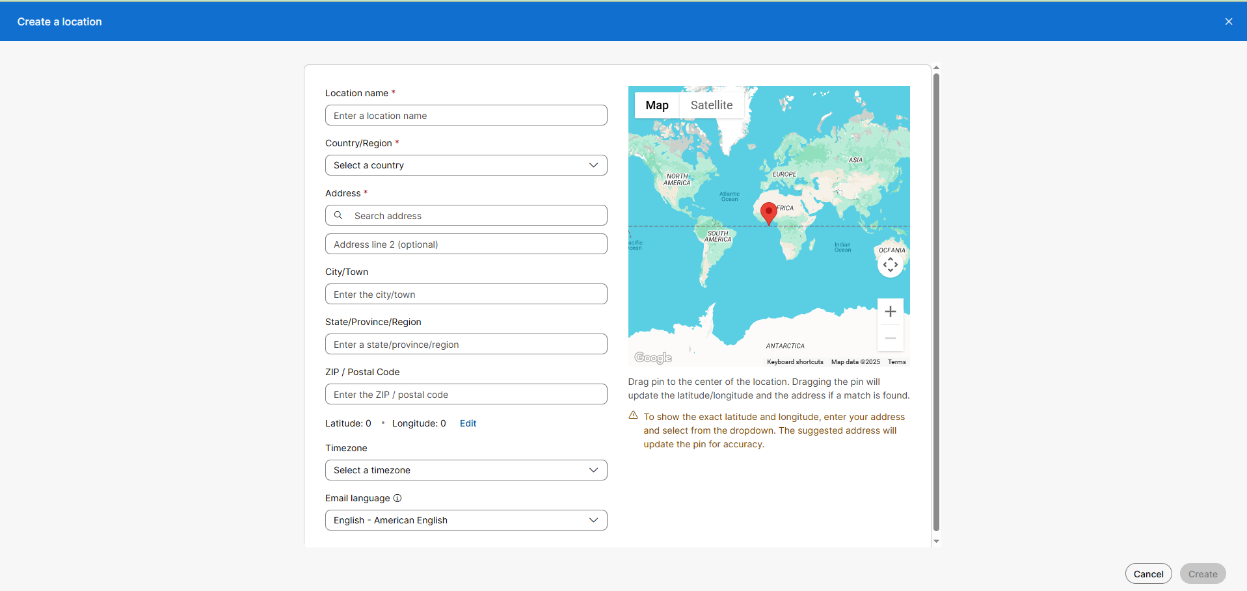Open map camera controls

pos(890,265)
